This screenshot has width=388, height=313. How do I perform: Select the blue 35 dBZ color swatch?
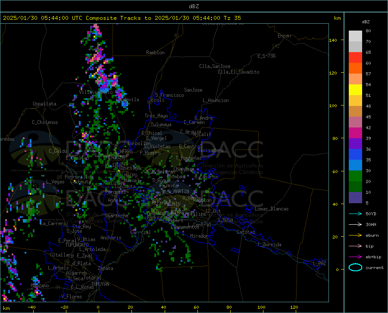[x=355, y=155]
